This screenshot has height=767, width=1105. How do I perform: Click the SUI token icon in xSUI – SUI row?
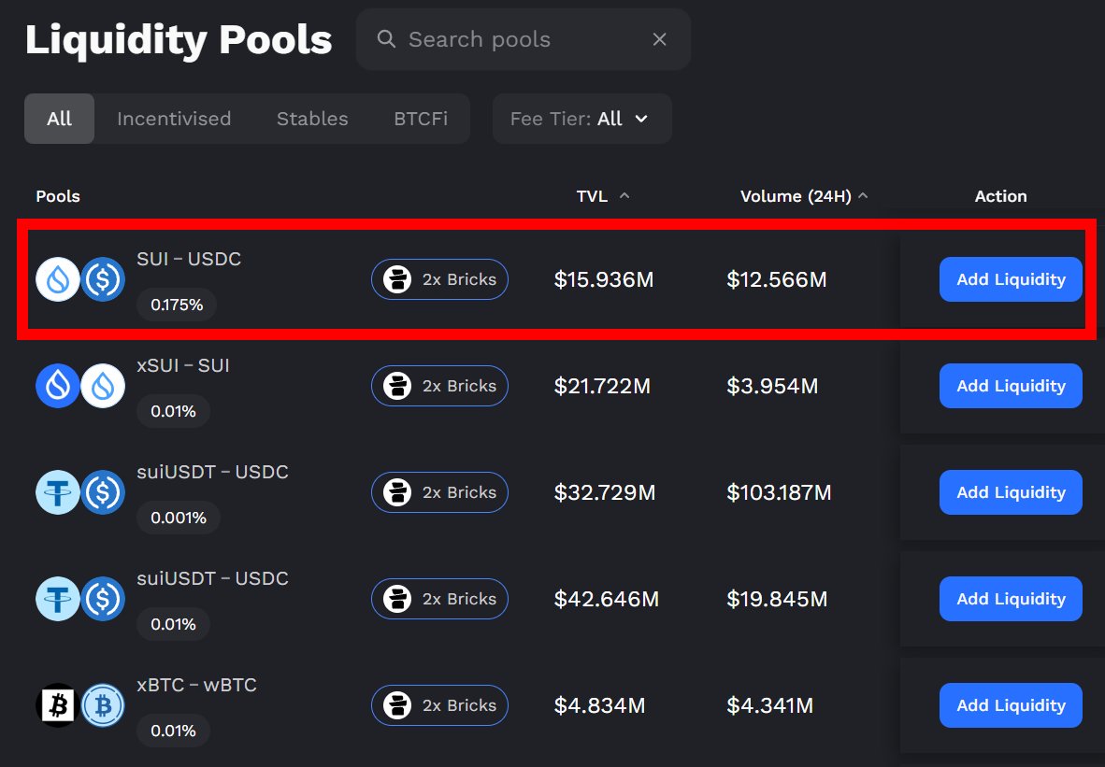pos(103,386)
